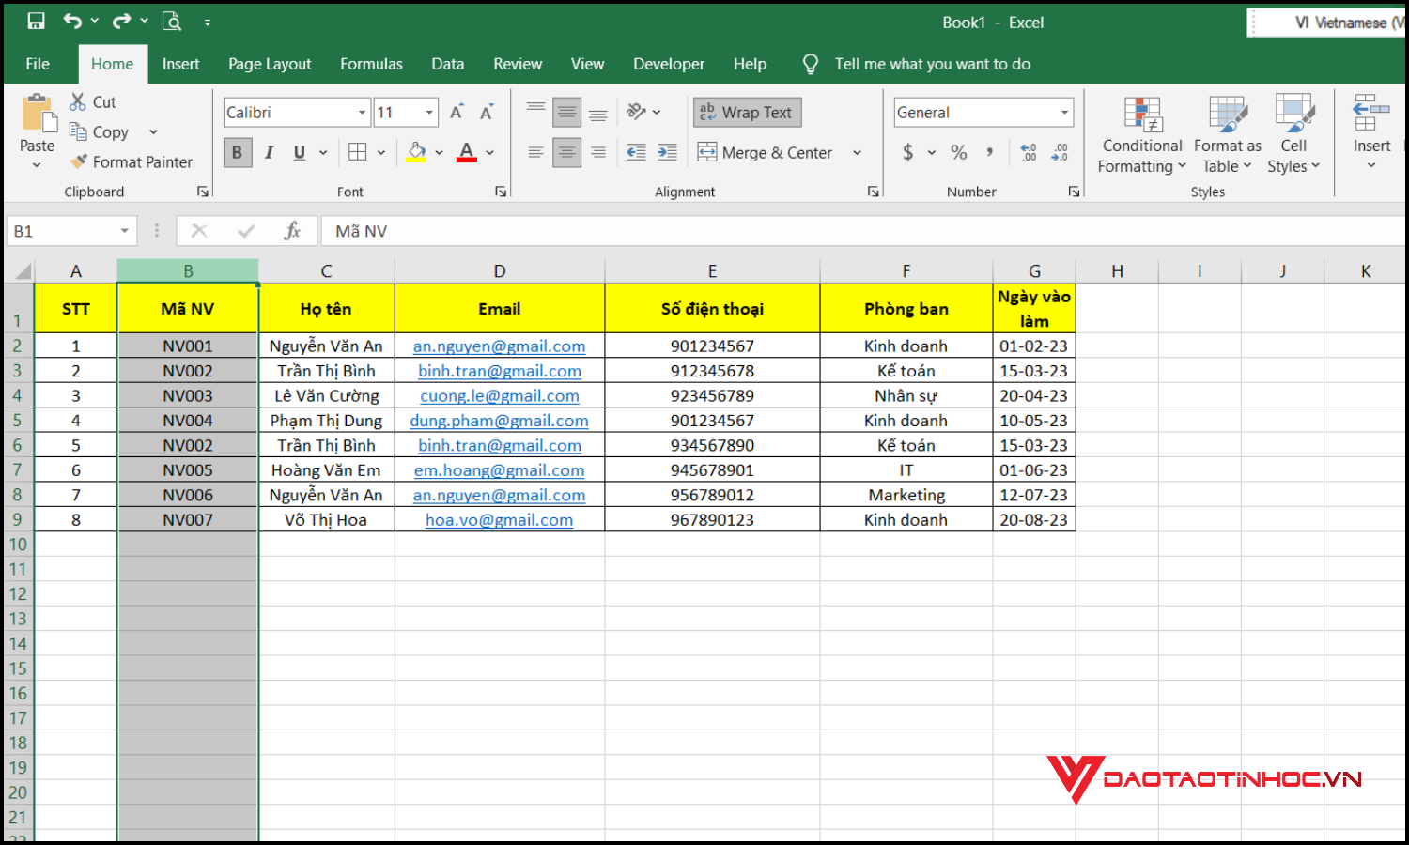The height and width of the screenshot is (845, 1409).
Task: Open Format as Table gallery
Action: pos(1227,135)
